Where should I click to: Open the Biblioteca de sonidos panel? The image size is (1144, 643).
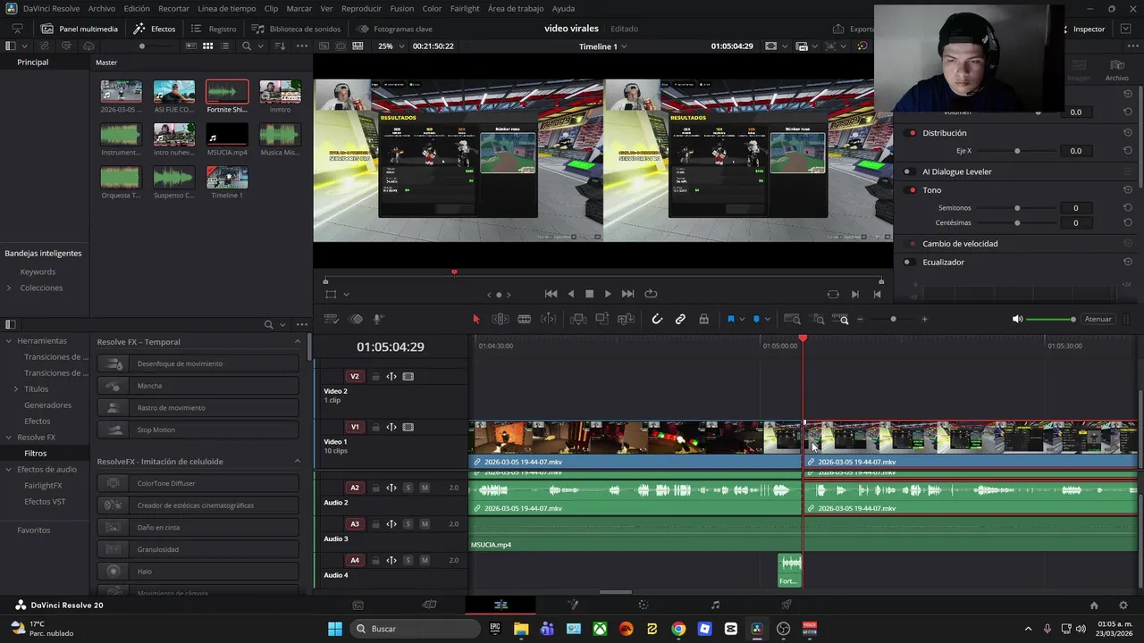tap(296, 29)
